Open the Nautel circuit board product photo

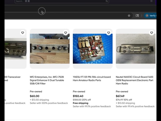(x=136, y=49)
